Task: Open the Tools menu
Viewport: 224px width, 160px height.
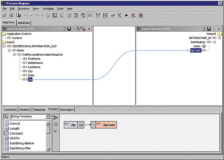Action: pos(60,9)
